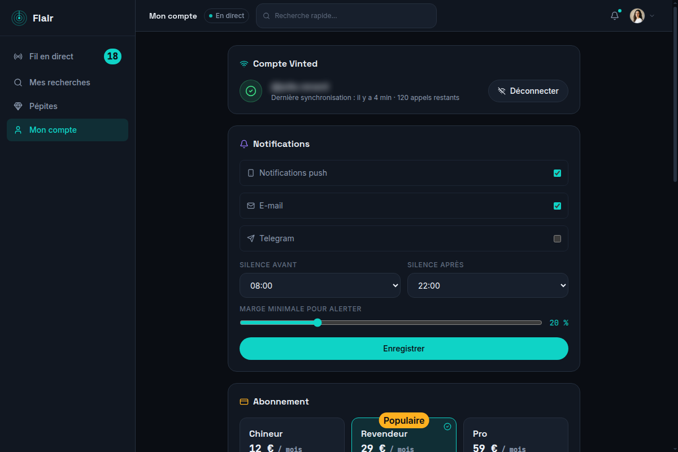The height and width of the screenshot is (452, 678).
Task: Pick the Pro subscription plan
Action: (x=516, y=435)
